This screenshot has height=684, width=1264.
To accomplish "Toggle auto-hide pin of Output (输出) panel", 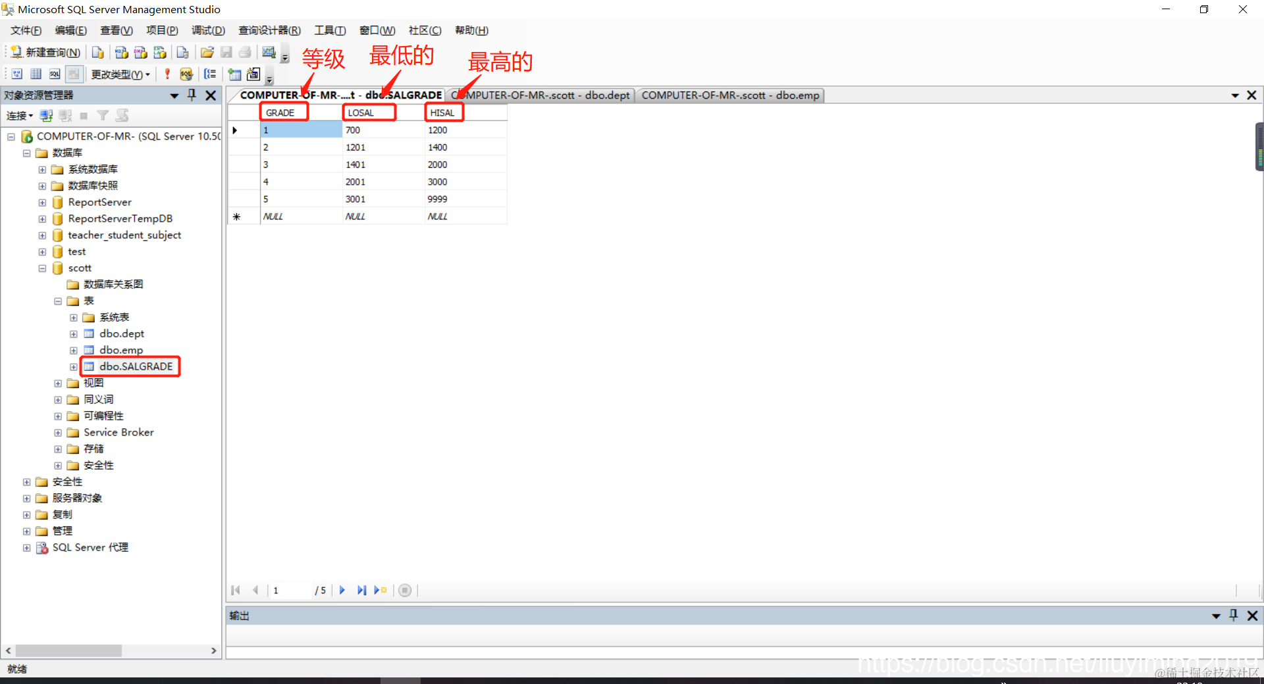I will pos(1234,615).
